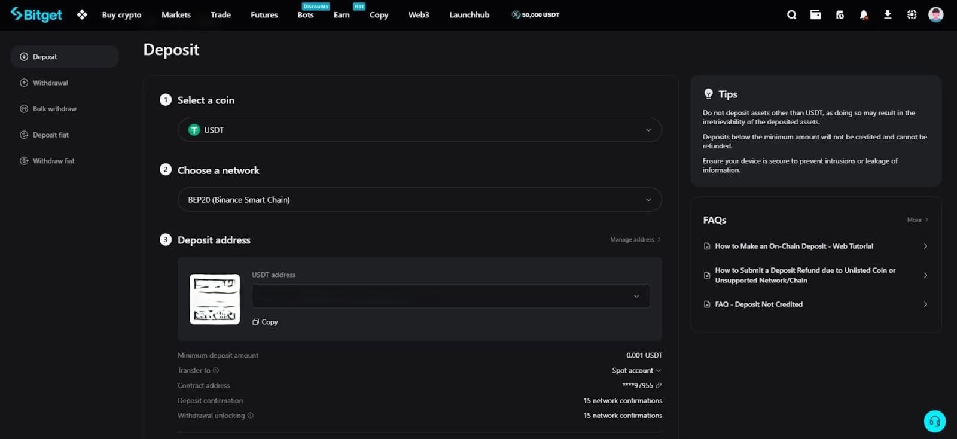Click the deposit QR code image
Viewport: 957px width, 439px height.
(215, 299)
